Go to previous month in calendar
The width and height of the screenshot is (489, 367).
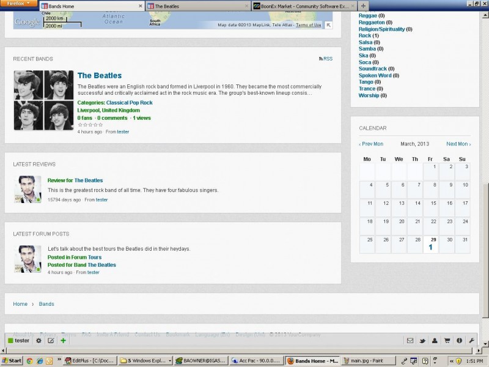(371, 144)
